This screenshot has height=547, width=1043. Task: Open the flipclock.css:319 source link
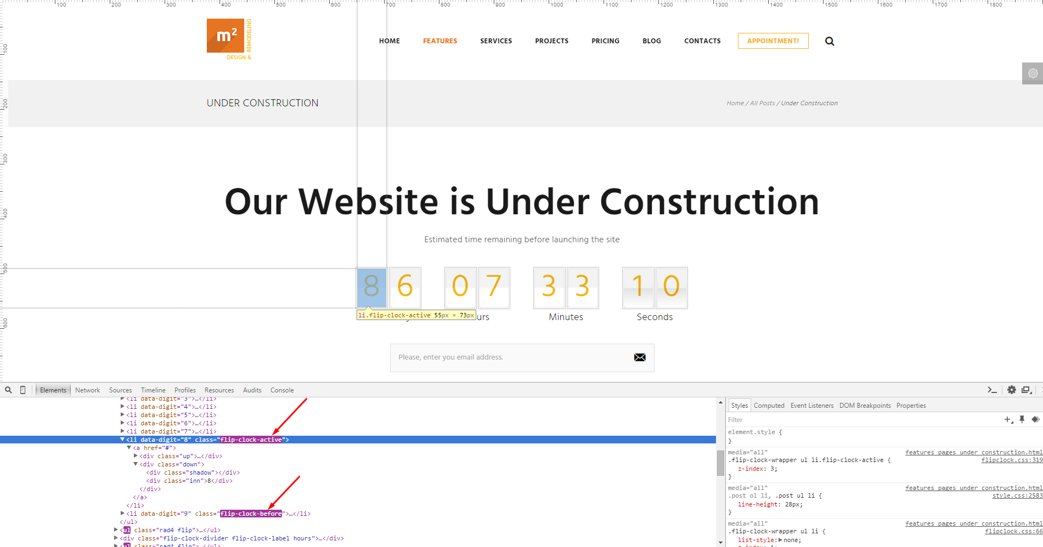click(1012, 460)
